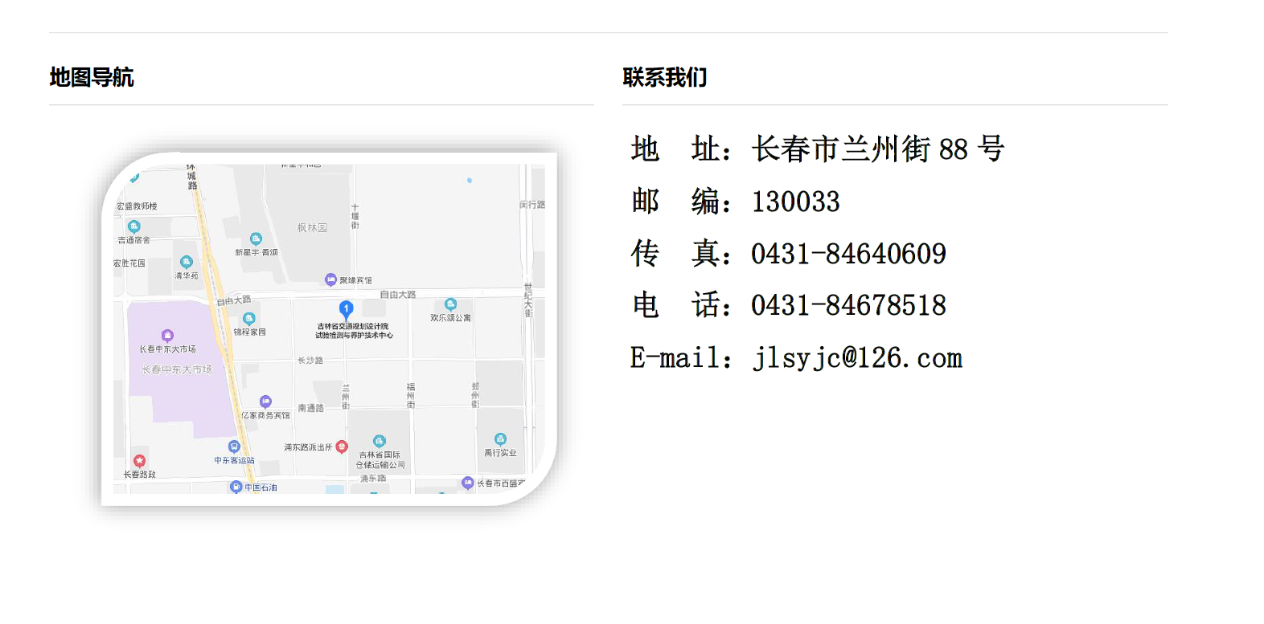Viewport: 1264px width, 624px height.
Task: Click the 吉林省国际仓储运输公司 marker icon
Action: click(x=380, y=441)
